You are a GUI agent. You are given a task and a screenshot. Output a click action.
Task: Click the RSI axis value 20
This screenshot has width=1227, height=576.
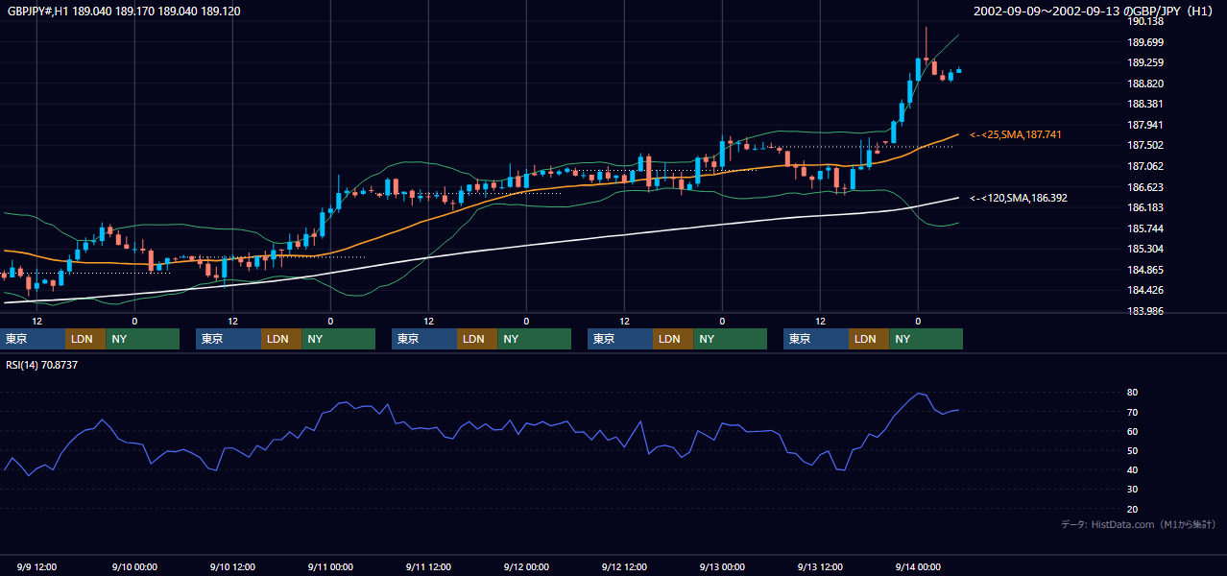point(1133,510)
